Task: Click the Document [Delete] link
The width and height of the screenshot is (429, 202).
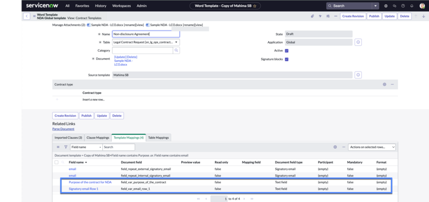Action: (x=132, y=57)
